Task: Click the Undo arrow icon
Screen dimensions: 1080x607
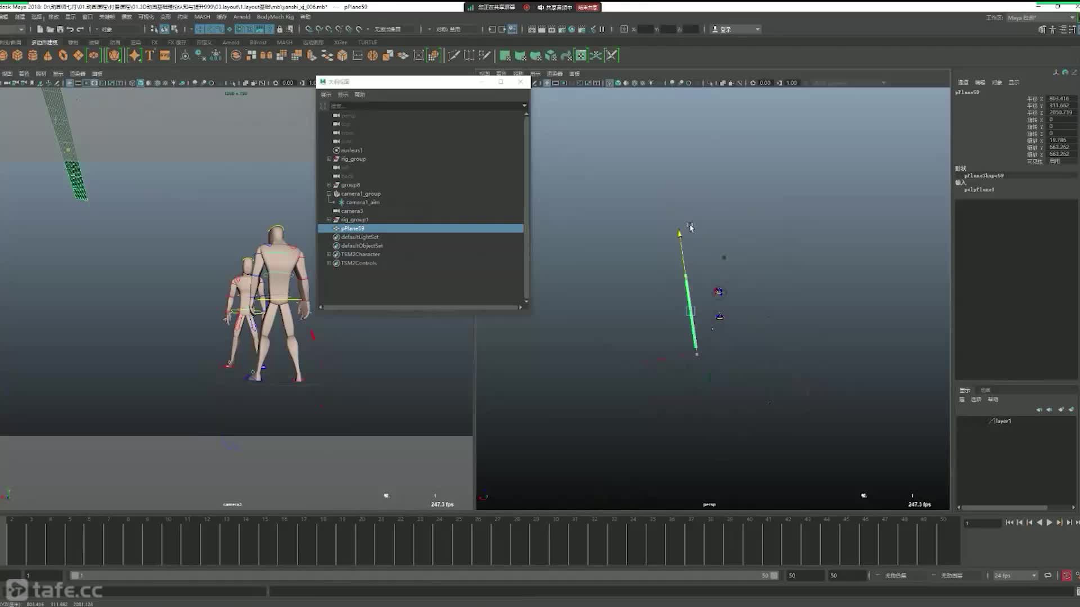Action: coord(70,29)
